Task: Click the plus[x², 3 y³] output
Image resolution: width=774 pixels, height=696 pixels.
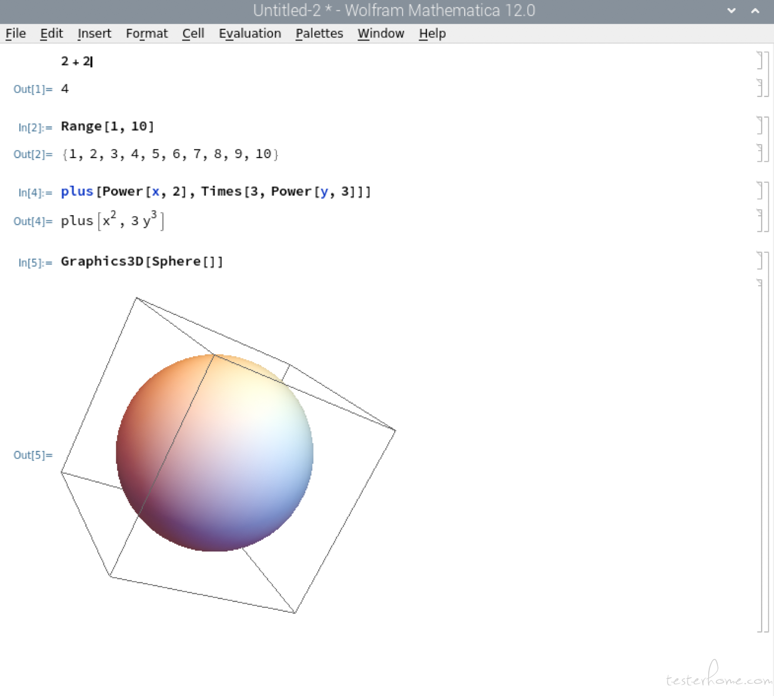Action: coord(112,220)
